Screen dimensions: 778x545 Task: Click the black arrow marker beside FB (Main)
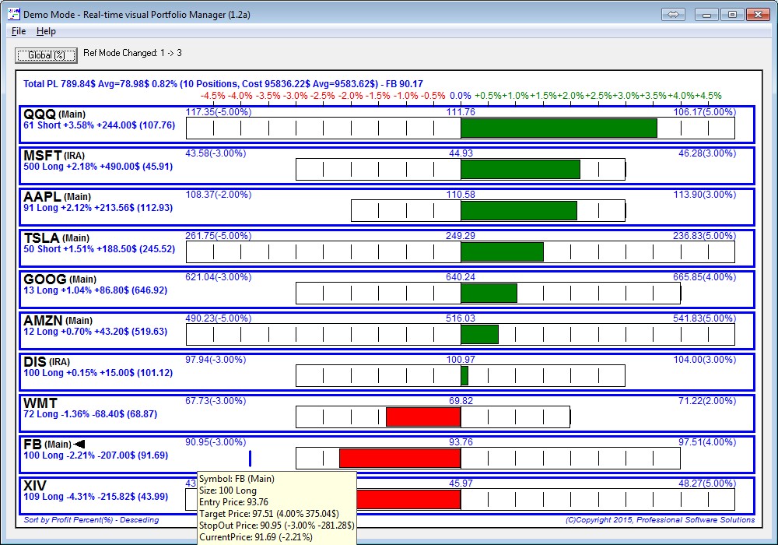(x=79, y=444)
